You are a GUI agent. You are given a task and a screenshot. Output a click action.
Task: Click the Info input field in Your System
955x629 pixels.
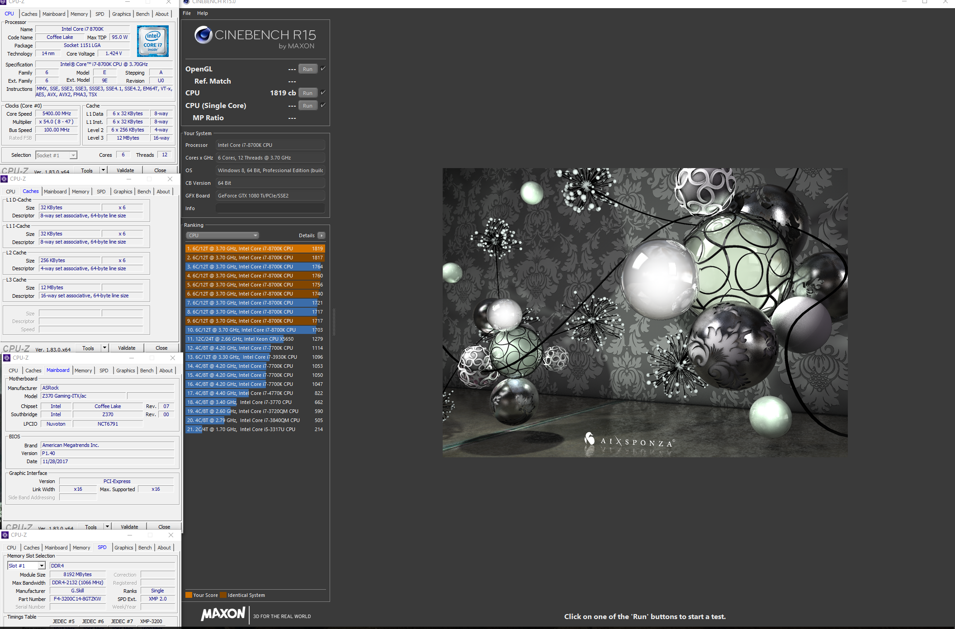coord(270,208)
